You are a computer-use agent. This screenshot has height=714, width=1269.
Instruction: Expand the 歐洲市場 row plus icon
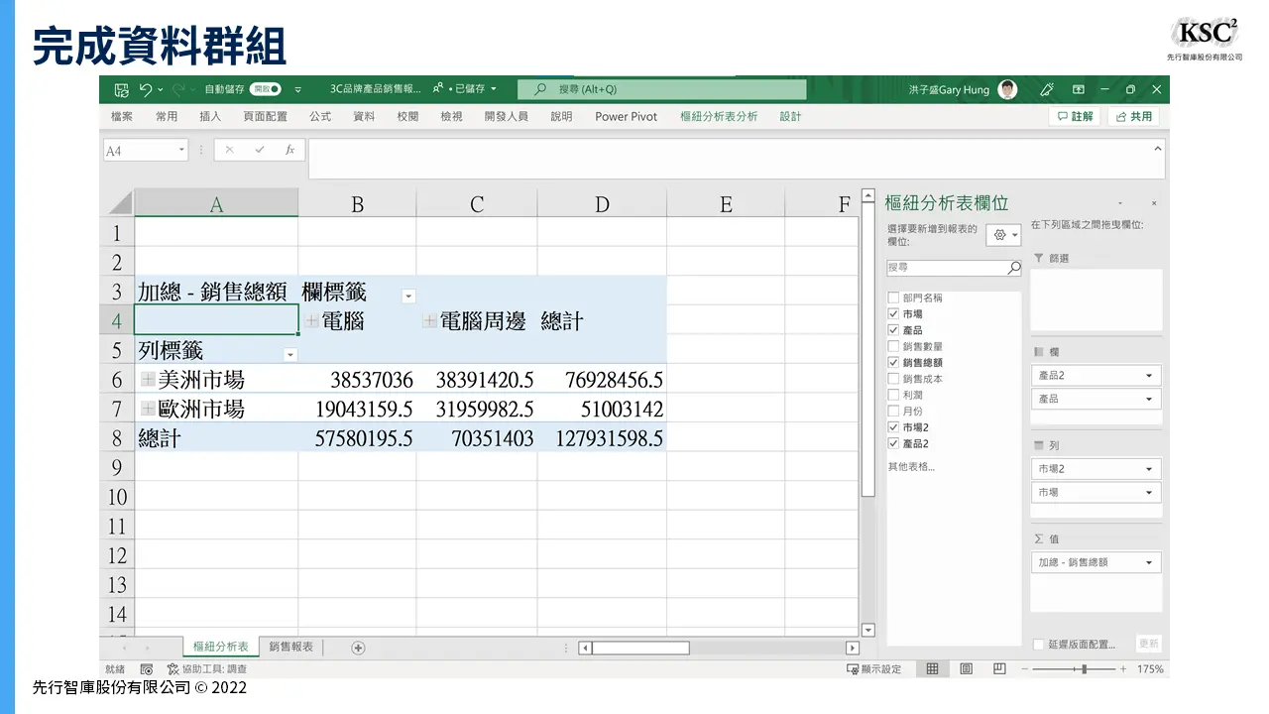click(149, 408)
